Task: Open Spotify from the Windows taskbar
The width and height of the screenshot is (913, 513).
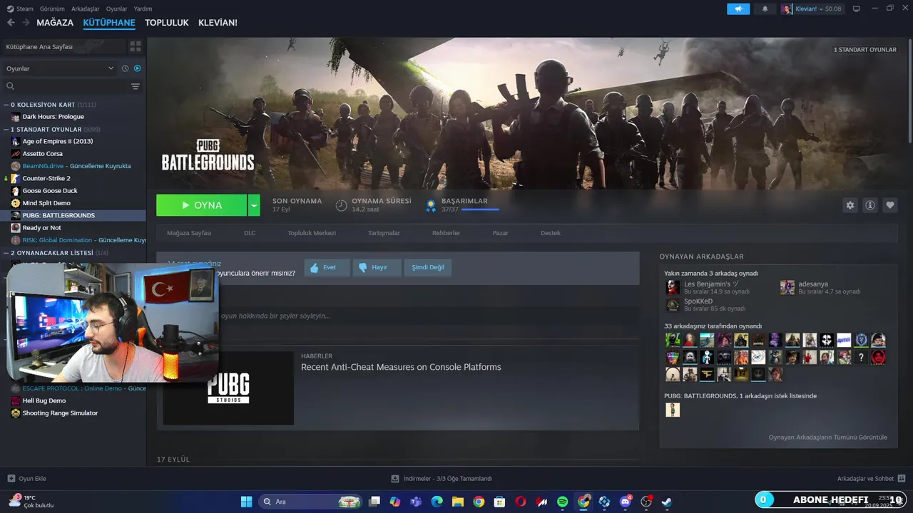Action: tap(562, 502)
